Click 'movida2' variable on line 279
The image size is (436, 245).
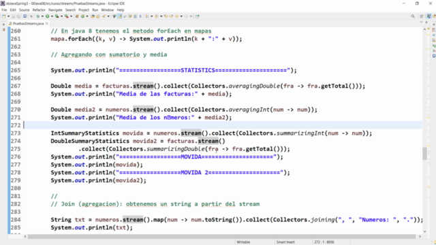pyautogui.click(x=127, y=180)
